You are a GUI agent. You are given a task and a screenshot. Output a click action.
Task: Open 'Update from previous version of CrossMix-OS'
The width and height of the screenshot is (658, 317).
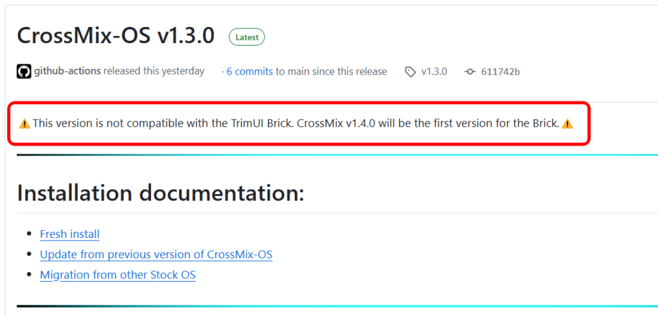point(156,255)
